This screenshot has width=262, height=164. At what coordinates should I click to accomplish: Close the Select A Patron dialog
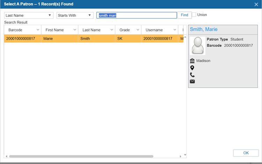tap(256, 4)
